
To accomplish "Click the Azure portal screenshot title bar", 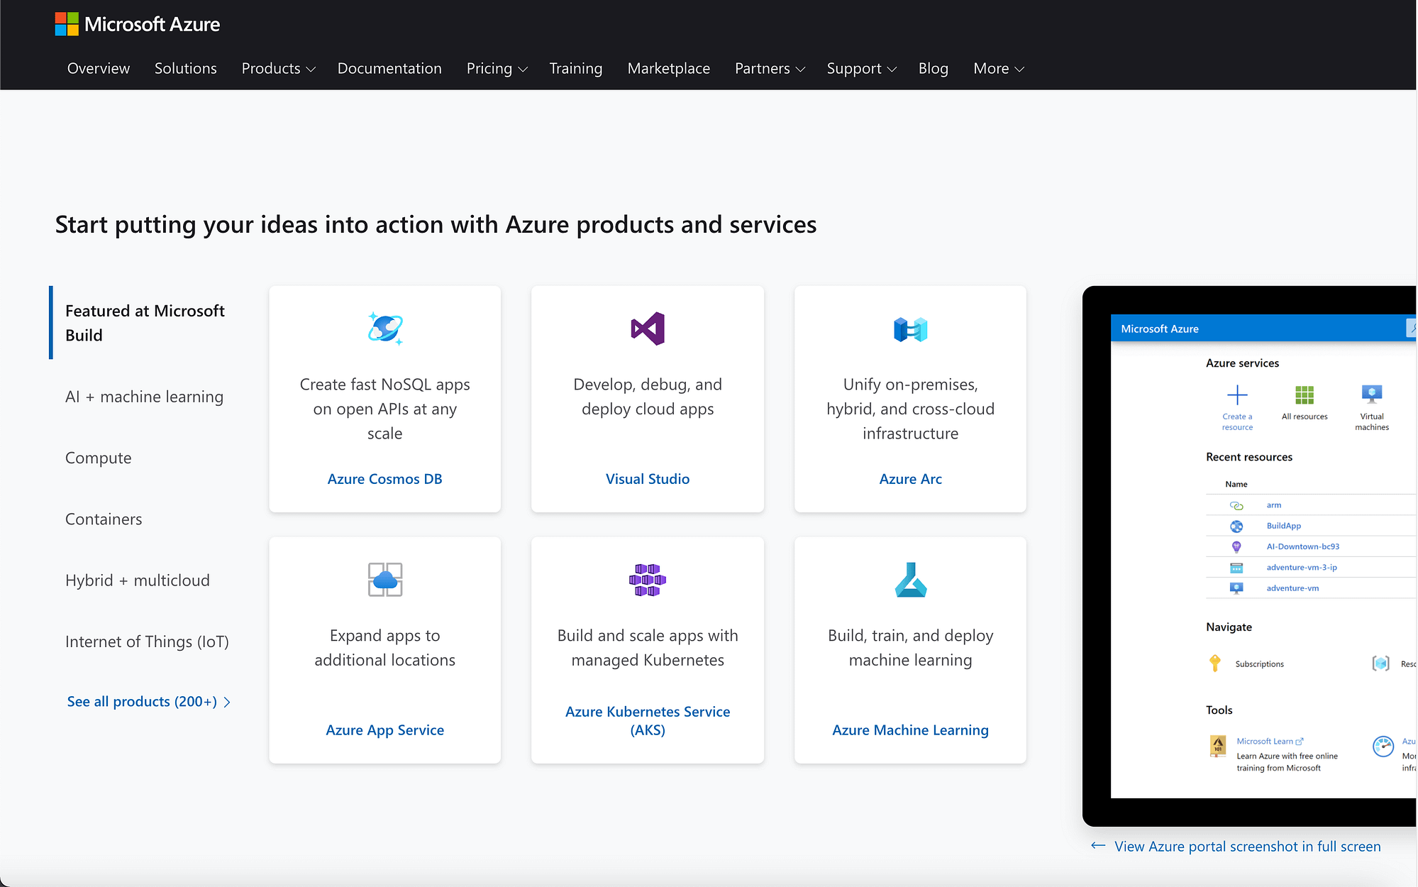I will pyautogui.click(x=1263, y=329).
